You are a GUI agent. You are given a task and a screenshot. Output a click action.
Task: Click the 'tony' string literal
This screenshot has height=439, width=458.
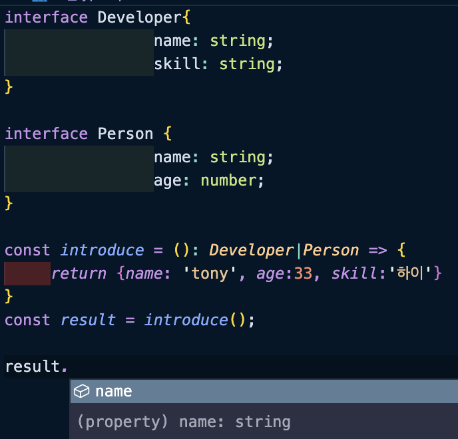point(210,273)
